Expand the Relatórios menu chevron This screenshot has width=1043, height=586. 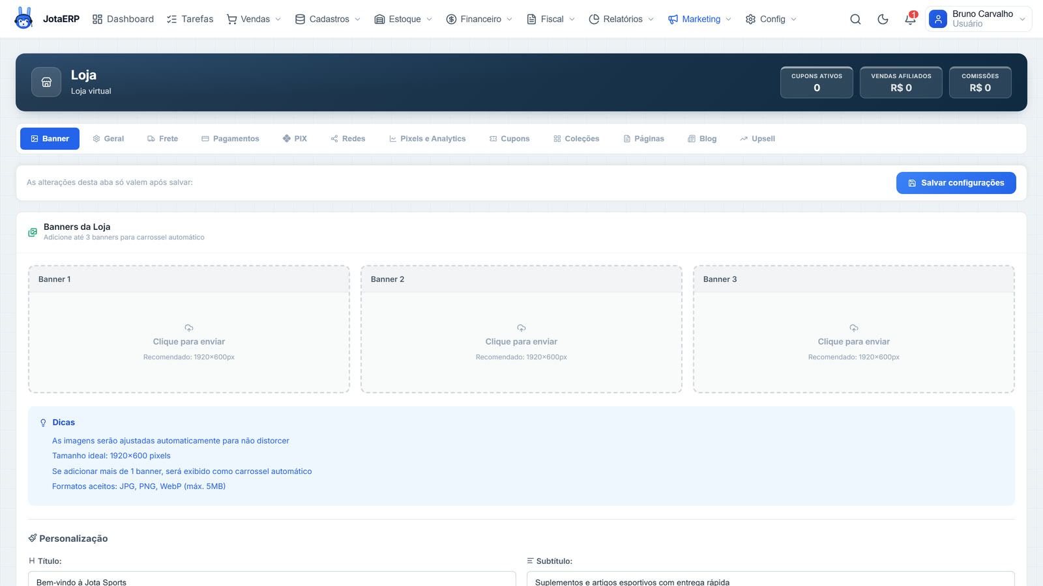click(651, 20)
